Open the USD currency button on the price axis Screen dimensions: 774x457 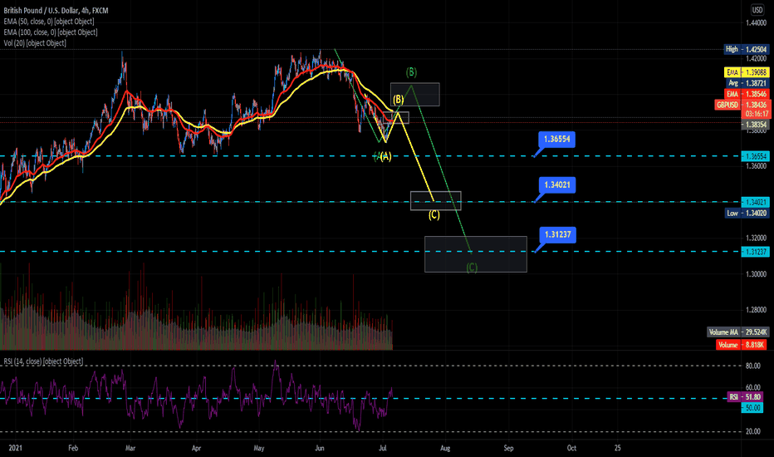[757, 9]
